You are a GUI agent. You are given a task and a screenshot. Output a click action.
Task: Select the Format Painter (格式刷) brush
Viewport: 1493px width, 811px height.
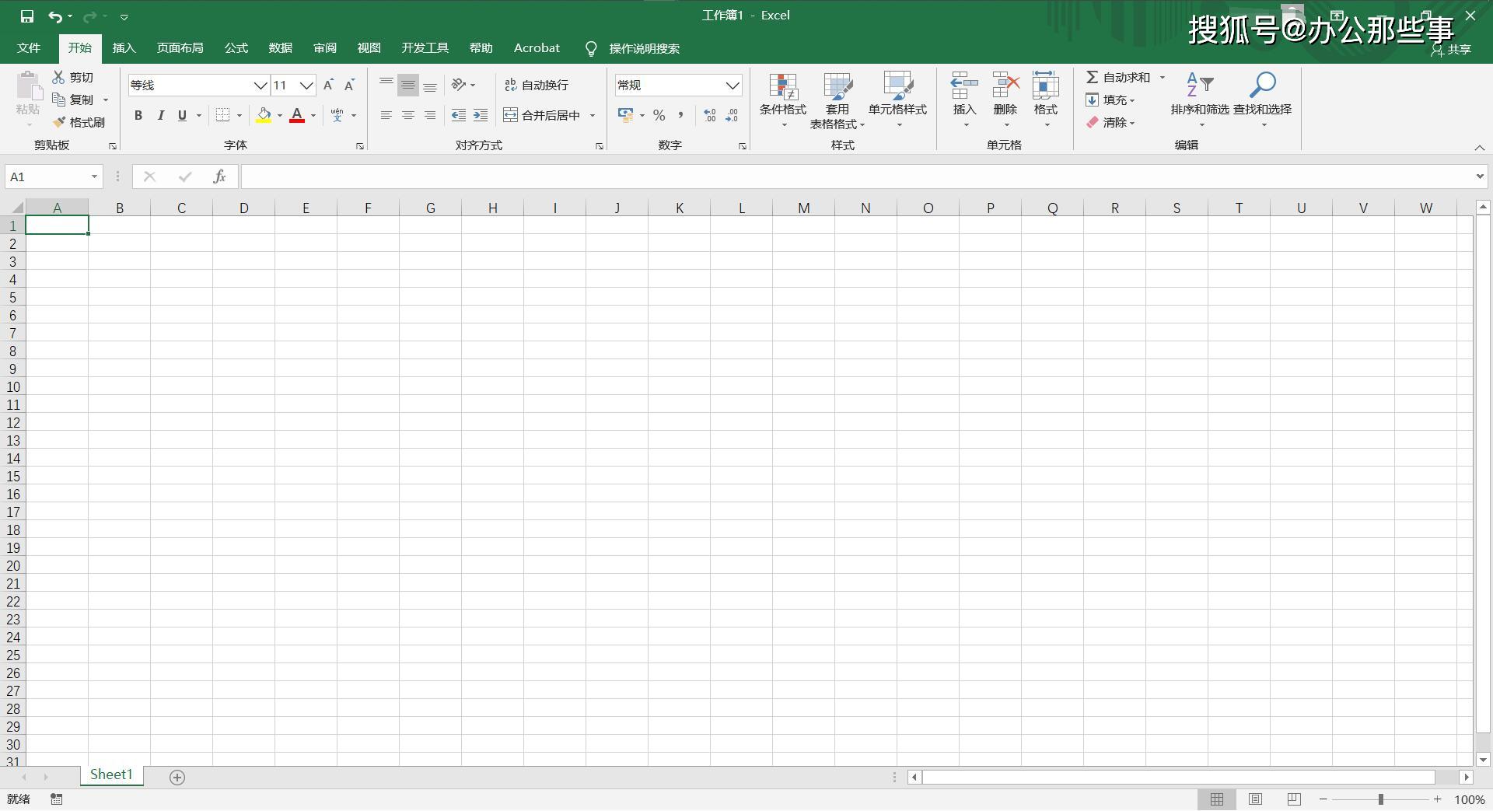tap(58, 122)
